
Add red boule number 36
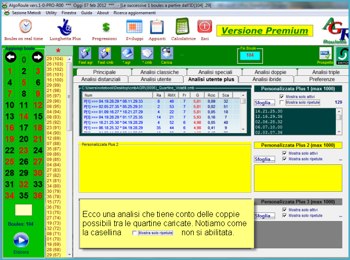[x=38, y=195]
